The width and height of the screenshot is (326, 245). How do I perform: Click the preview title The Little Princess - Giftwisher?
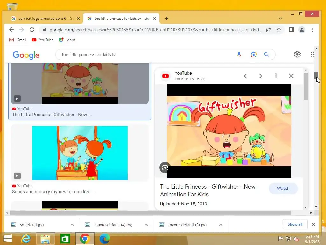(x=208, y=190)
